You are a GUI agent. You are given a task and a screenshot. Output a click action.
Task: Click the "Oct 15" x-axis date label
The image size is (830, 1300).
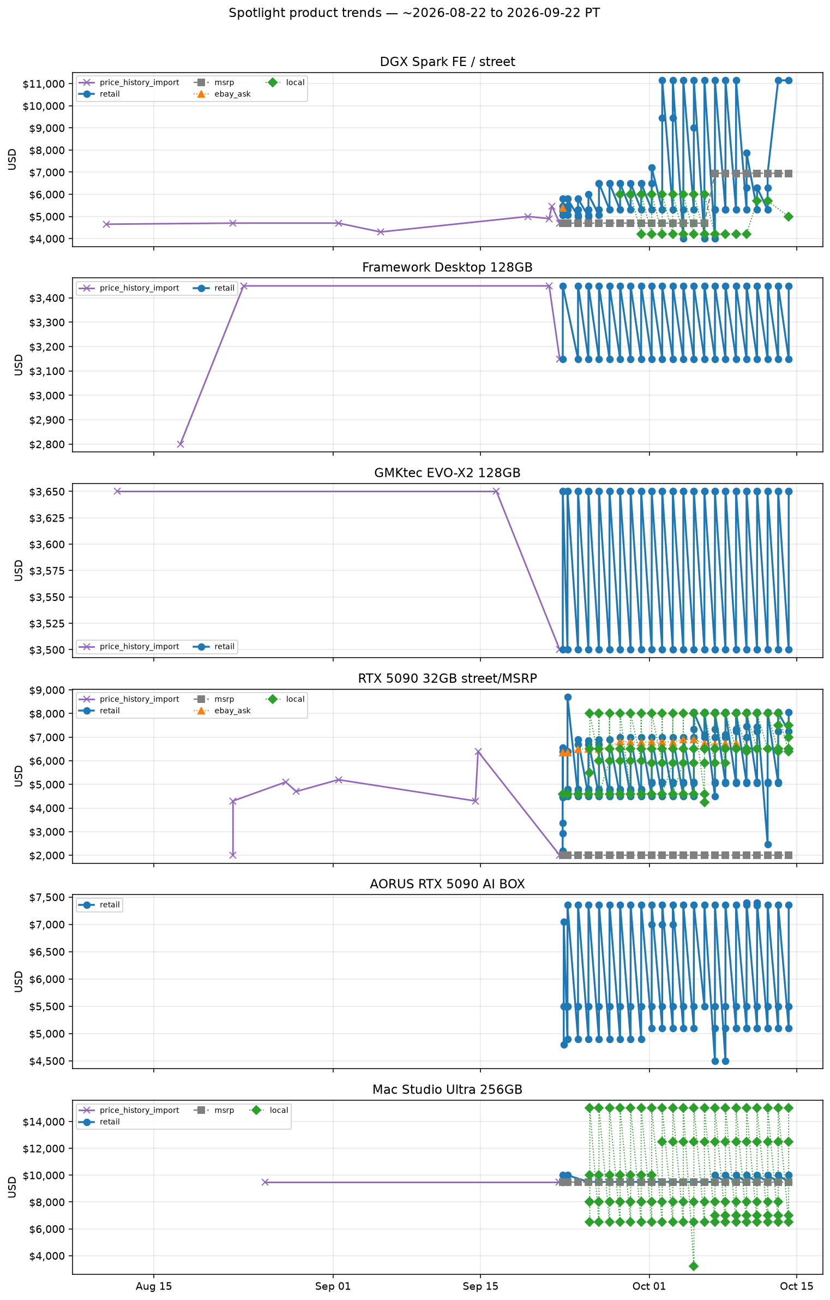click(797, 1286)
